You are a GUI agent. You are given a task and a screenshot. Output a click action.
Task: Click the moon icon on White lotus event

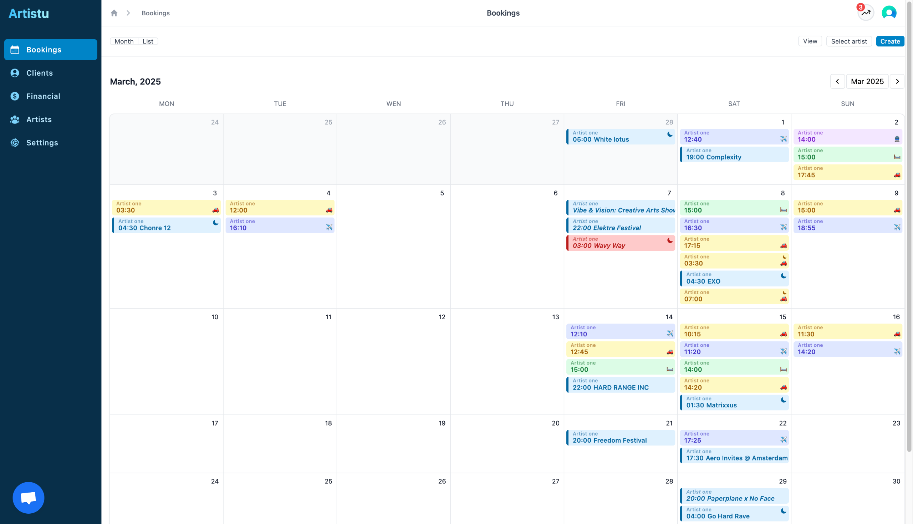coord(669,134)
